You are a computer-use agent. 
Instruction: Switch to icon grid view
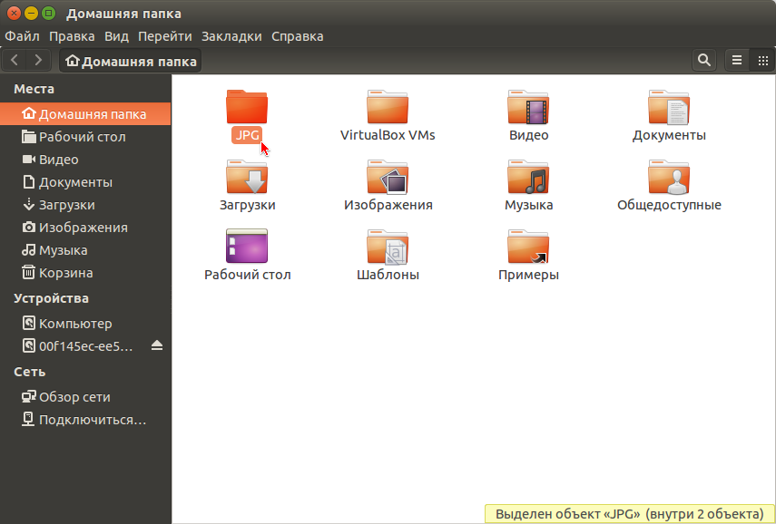762,61
